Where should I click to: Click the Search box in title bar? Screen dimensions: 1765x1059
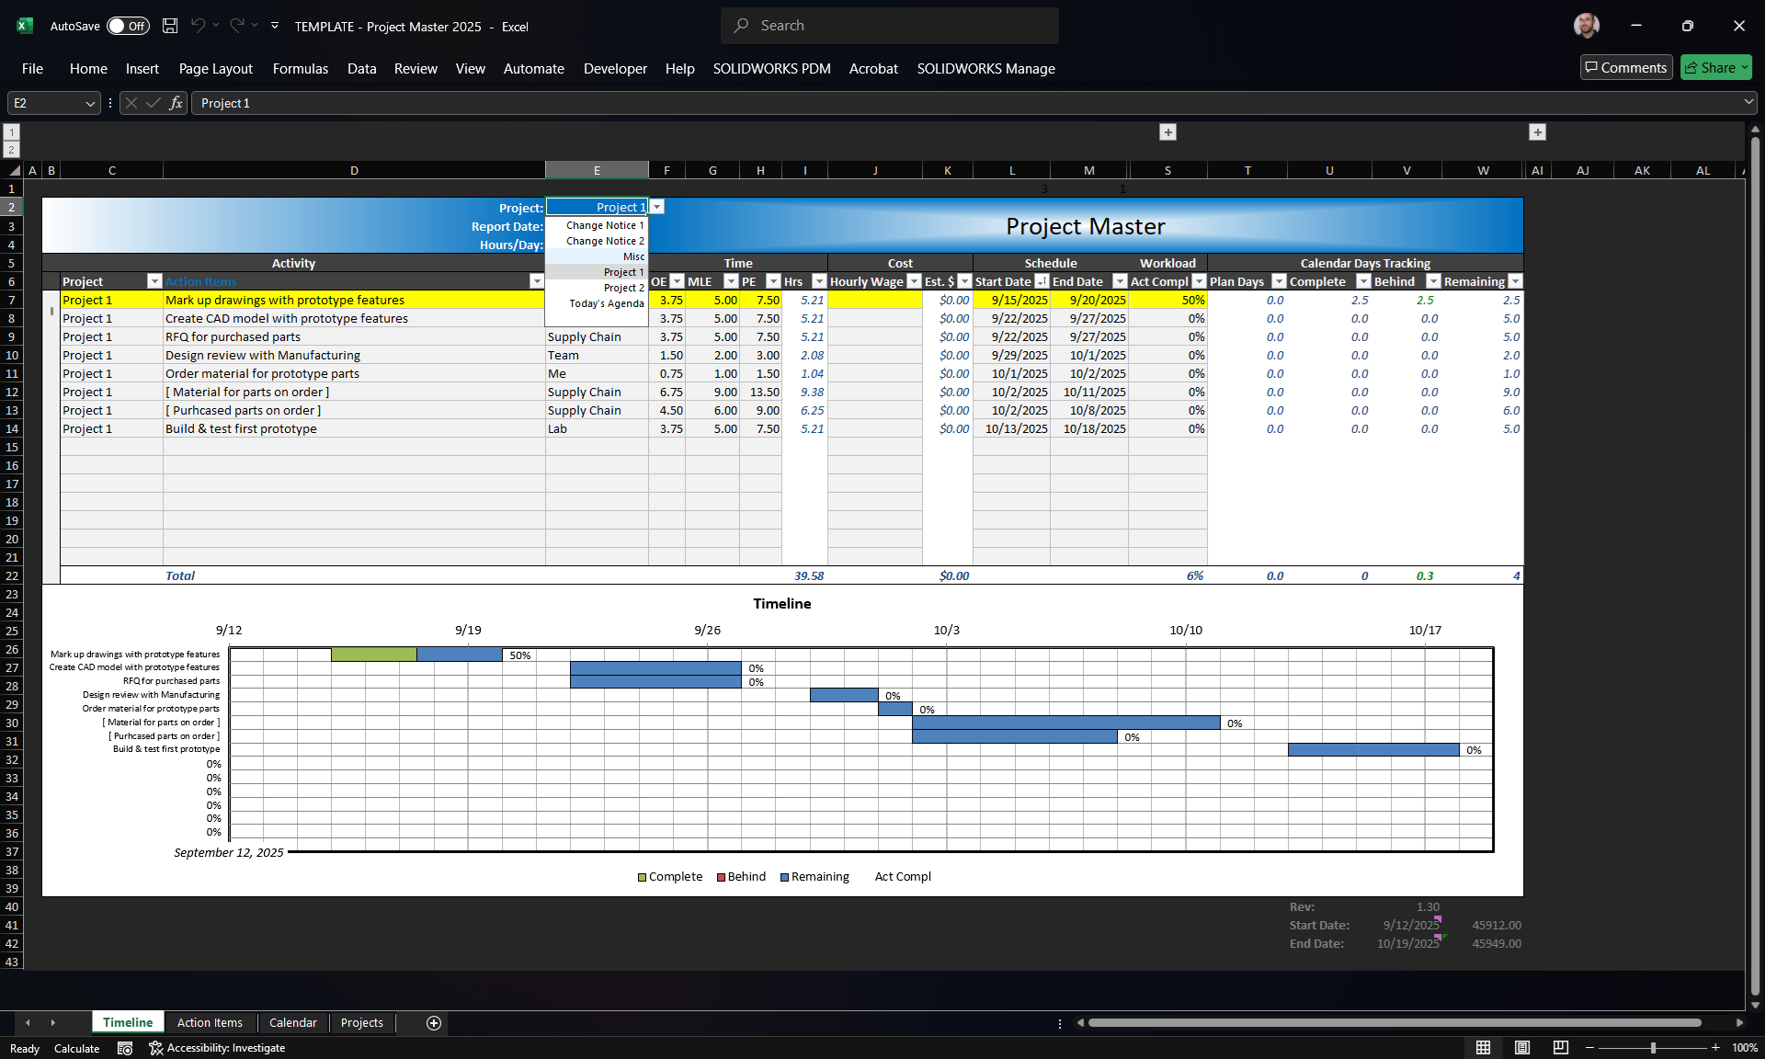click(x=889, y=26)
